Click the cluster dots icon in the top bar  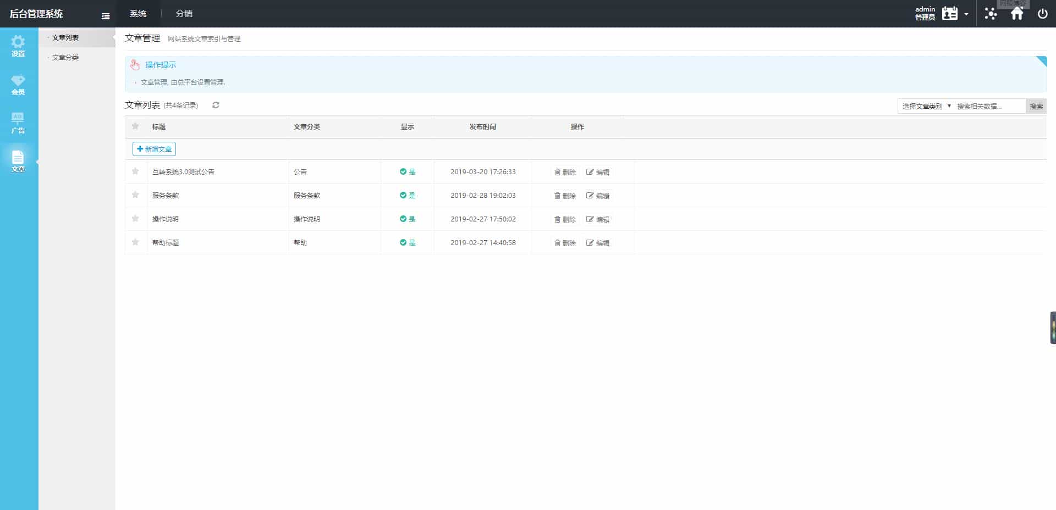pos(991,14)
